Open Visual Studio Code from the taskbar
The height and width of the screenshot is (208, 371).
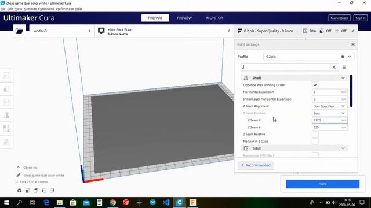166,202
